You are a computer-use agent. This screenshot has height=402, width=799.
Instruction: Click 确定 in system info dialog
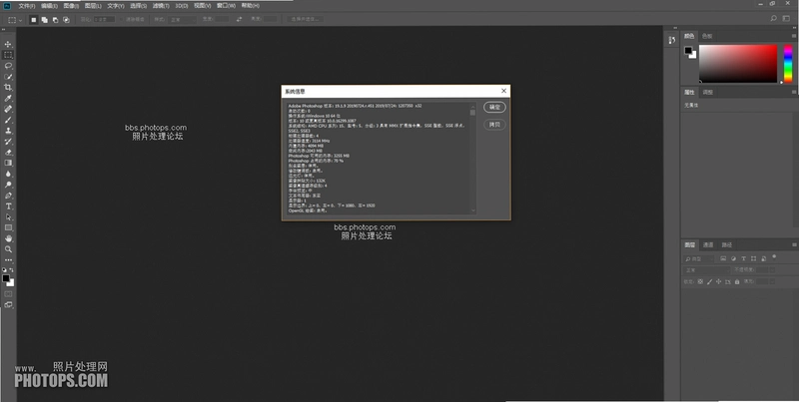click(x=494, y=107)
